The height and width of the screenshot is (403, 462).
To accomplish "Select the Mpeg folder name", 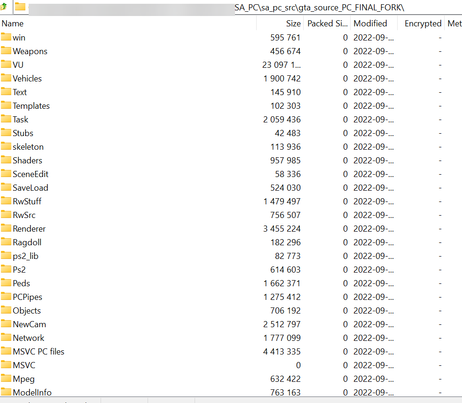I will coord(23,379).
